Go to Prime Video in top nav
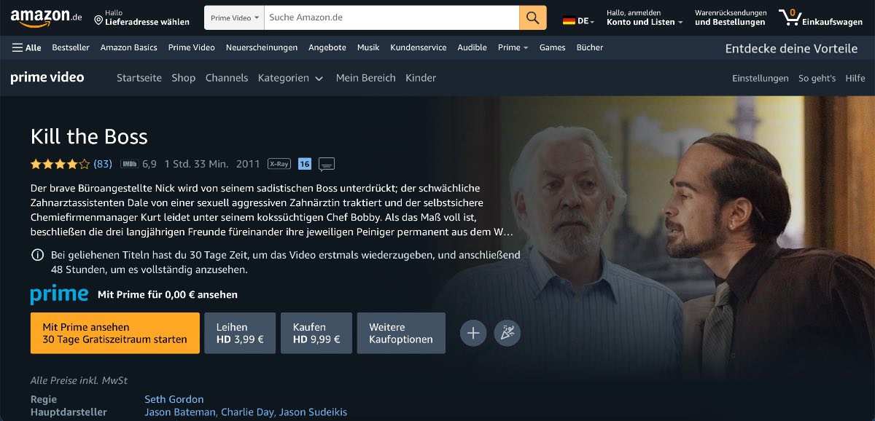This screenshot has height=421, width=875. [191, 47]
